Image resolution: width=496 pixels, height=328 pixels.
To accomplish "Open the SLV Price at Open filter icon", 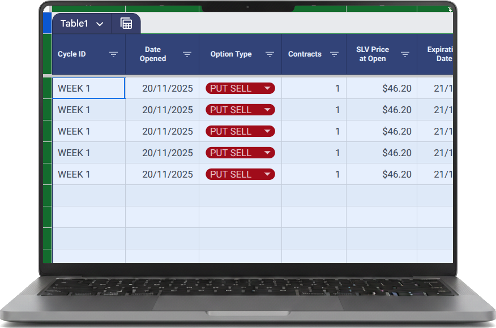I will click(x=405, y=54).
